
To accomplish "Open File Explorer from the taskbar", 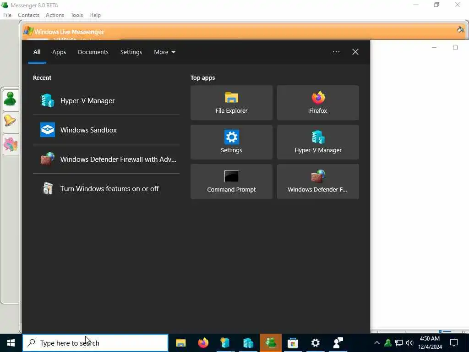I will [180, 343].
